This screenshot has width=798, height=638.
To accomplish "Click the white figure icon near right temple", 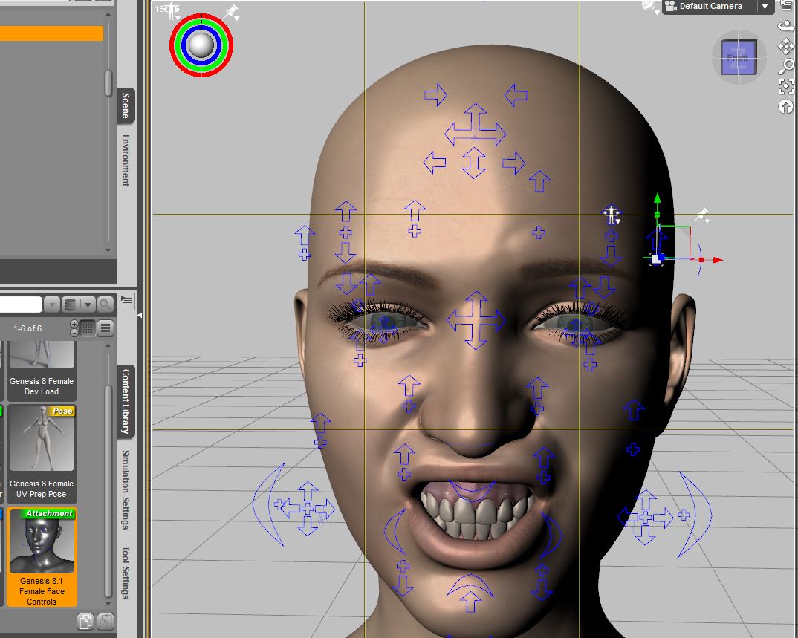I will 612,215.
